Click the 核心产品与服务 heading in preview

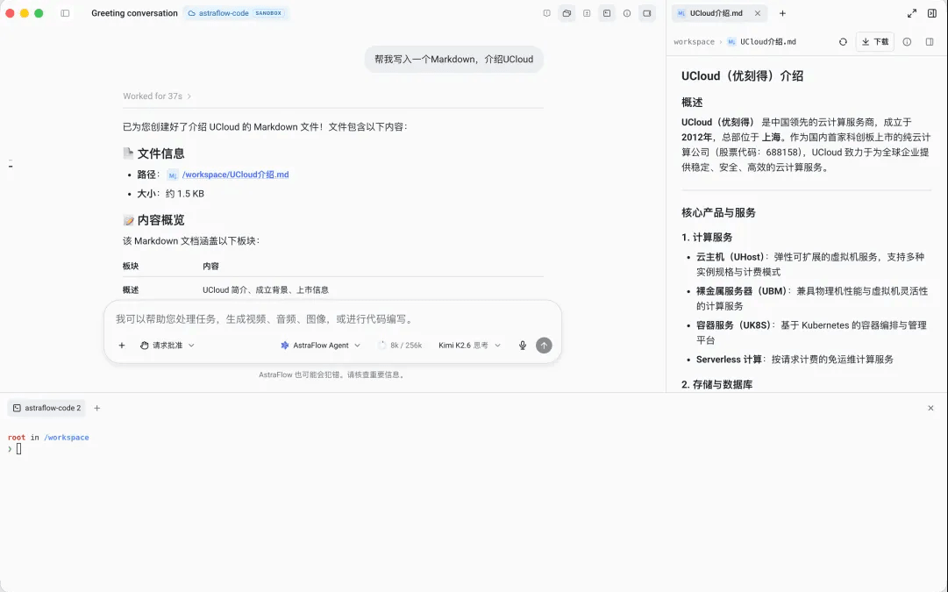[718, 213]
